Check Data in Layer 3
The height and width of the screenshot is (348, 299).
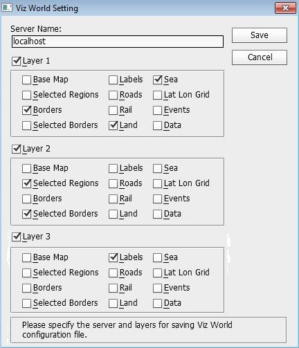click(x=157, y=304)
